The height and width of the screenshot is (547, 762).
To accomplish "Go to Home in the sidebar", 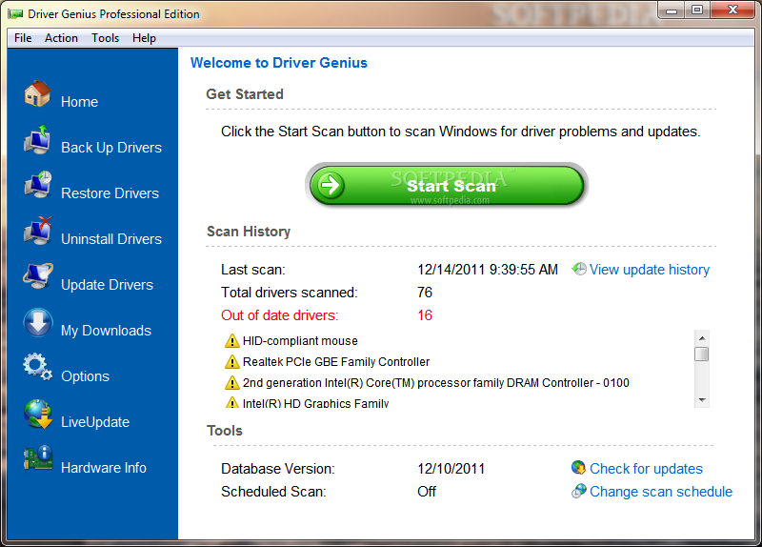I will click(80, 102).
